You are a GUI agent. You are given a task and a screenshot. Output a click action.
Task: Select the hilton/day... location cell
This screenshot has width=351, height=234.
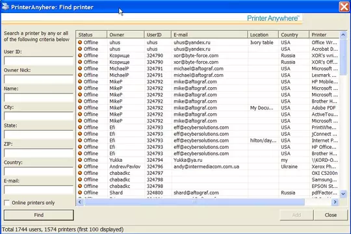(x=263, y=140)
